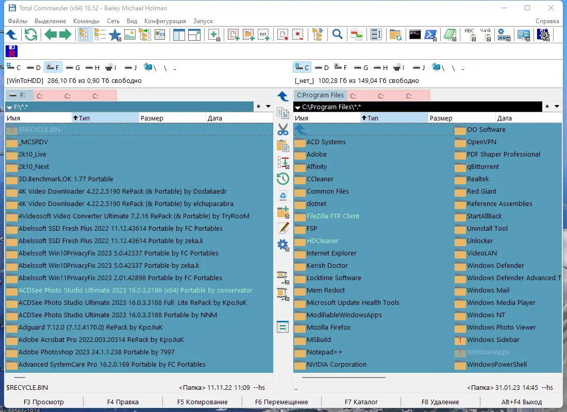This screenshot has height=412, width=567.
Task: Click the green forward arrow in toolbar
Action: point(65,35)
